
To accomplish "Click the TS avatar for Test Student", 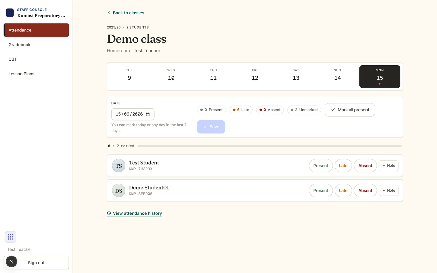I will click(119, 166).
